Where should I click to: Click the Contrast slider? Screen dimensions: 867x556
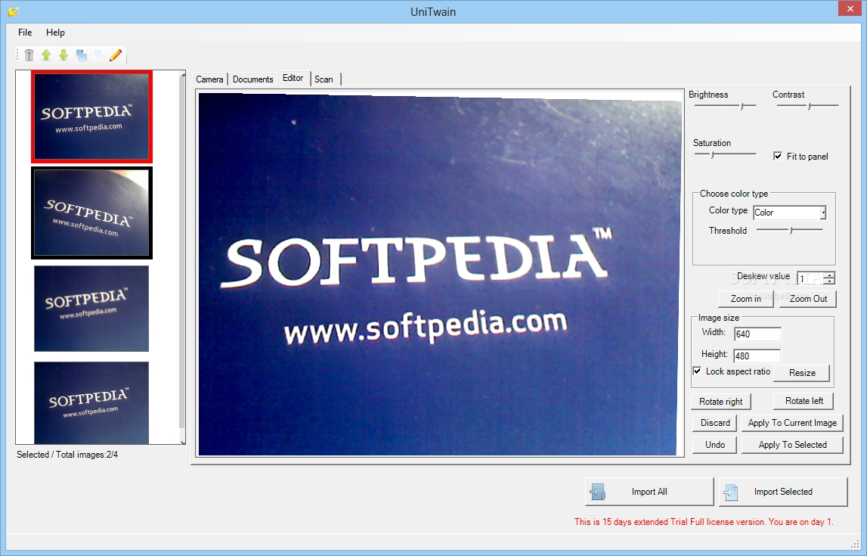click(x=807, y=105)
